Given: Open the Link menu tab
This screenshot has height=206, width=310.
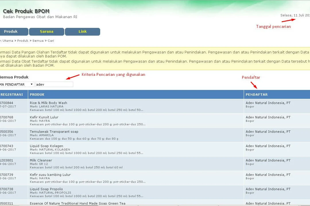Looking at the screenshot, I should [82, 32].
